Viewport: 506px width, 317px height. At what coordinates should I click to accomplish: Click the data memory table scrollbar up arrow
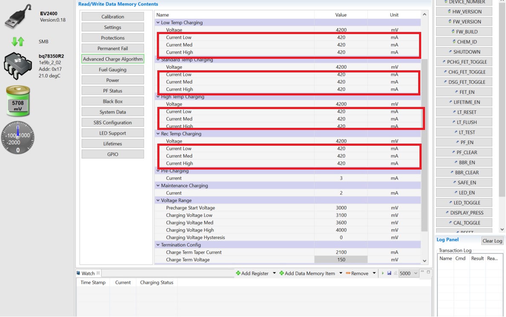[x=425, y=14]
